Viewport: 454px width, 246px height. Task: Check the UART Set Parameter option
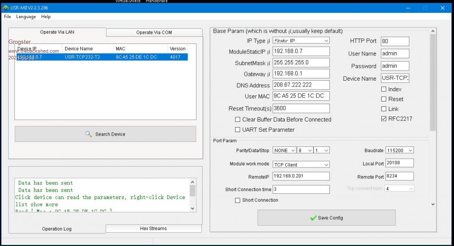pos(238,130)
